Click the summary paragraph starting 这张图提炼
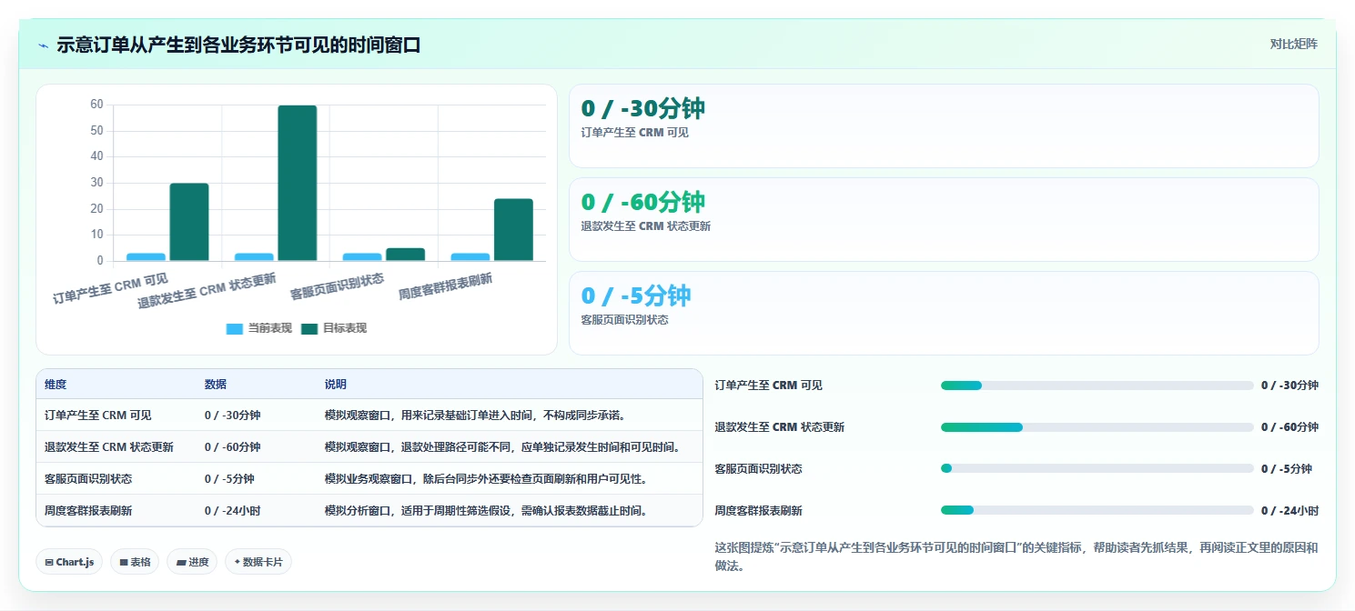 1016,556
